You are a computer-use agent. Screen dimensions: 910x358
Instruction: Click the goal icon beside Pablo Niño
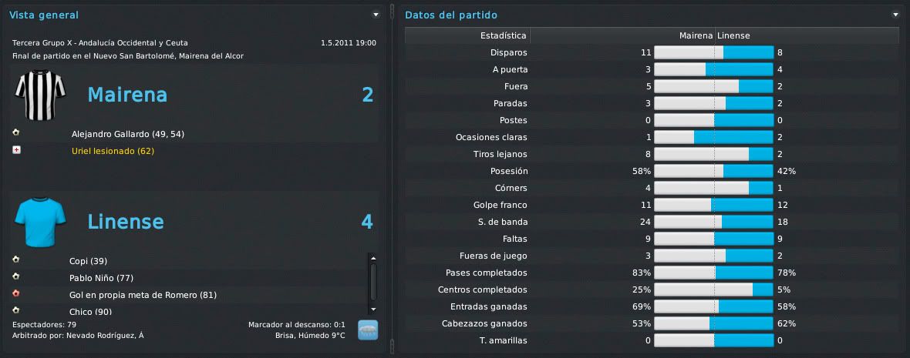[x=16, y=277]
